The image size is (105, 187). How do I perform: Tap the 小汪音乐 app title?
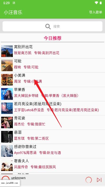click(x=13, y=12)
